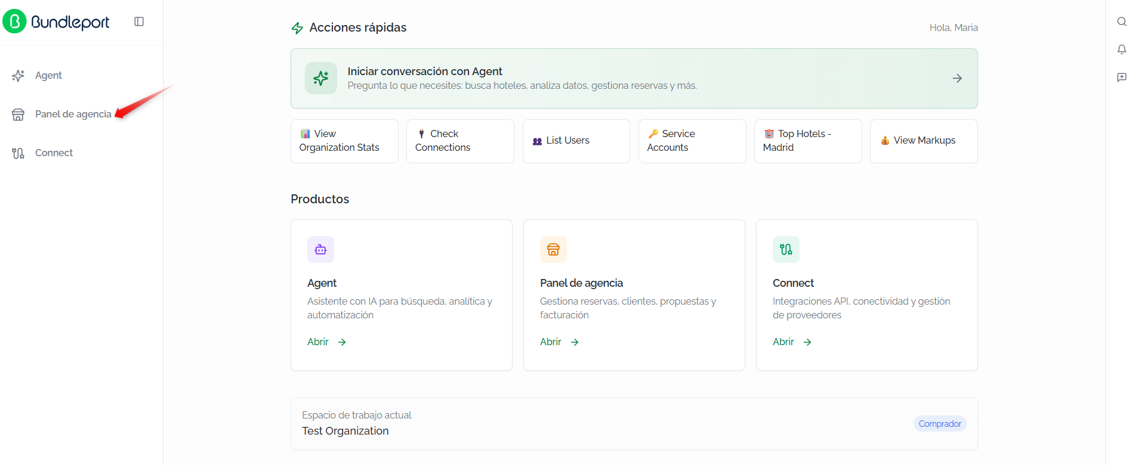The image size is (1132, 465).
Task: Run List Users quick action
Action: [576, 141]
